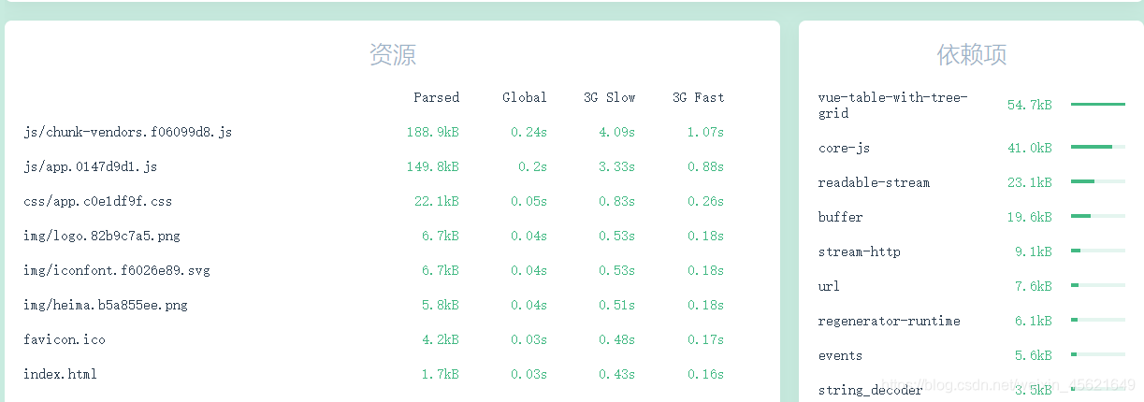Click the 依赖项 panel heading
1144x402 pixels.
pos(972,55)
